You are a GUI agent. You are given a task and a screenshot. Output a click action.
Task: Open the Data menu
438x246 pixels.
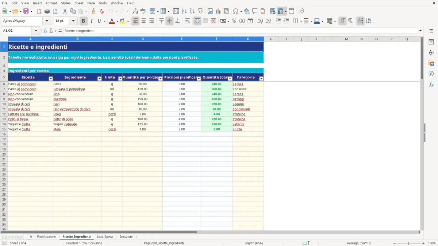91,3
